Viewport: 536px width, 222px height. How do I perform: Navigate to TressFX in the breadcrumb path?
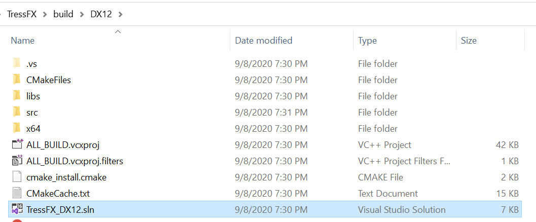22,14
